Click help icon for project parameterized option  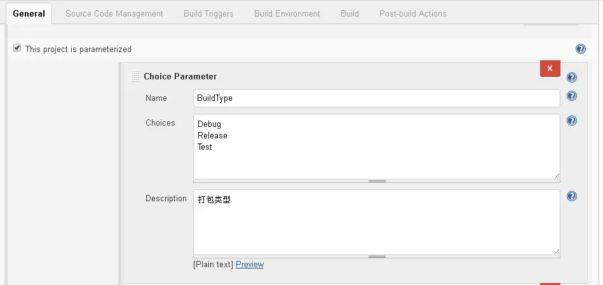[x=580, y=49]
